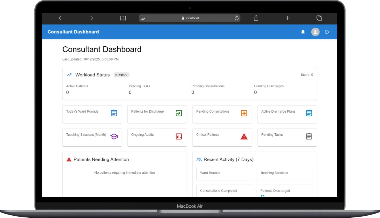Select the Teaching Sessions graduation cap icon

[x=114, y=137]
